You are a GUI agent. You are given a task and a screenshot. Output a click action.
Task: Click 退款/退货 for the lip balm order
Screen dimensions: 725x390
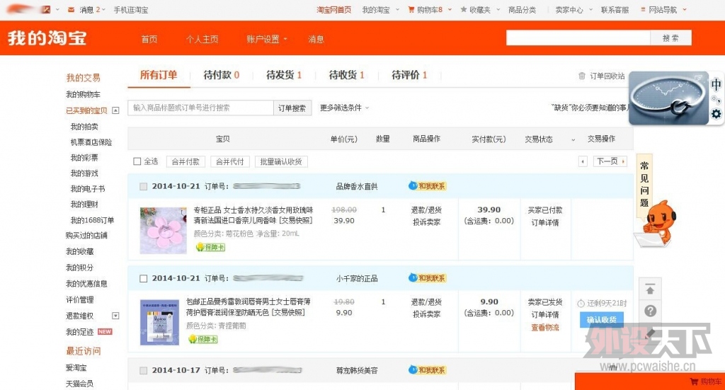click(x=426, y=302)
